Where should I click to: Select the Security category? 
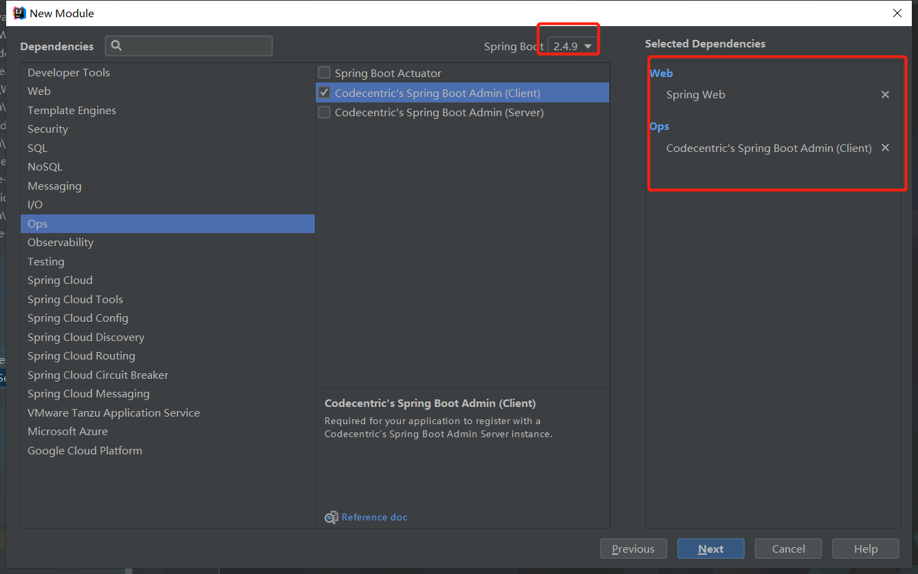(x=168, y=129)
